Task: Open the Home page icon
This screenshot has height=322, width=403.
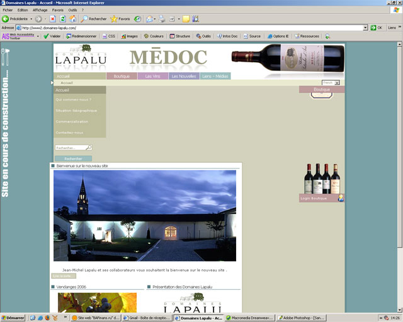Action: pos(73,19)
